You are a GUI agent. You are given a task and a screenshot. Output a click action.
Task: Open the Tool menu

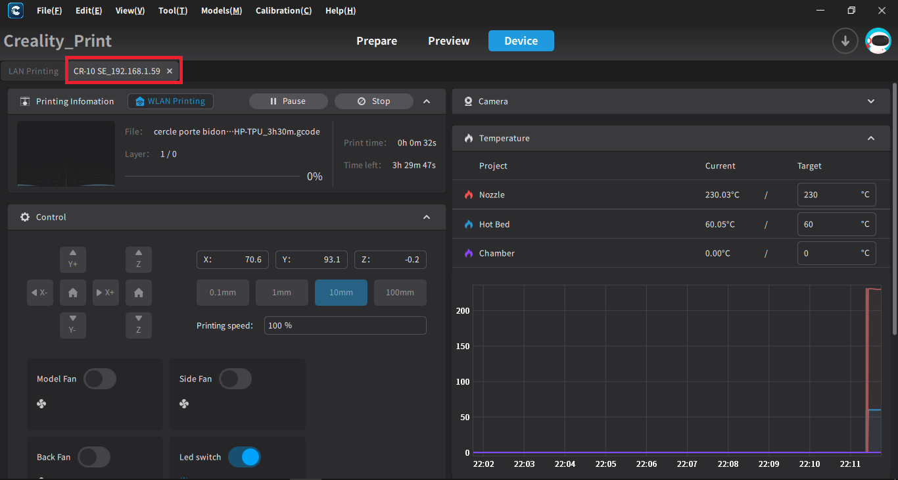coord(173,11)
